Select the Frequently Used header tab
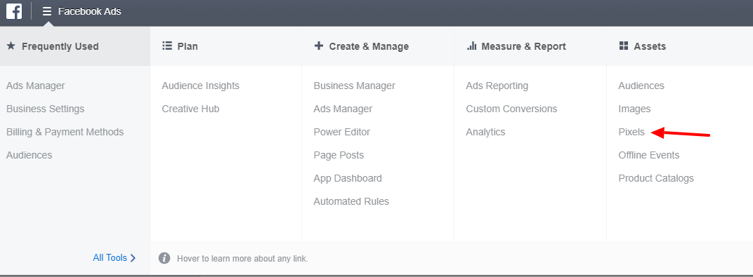Viewport: 753px width, 277px height. click(75, 46)
